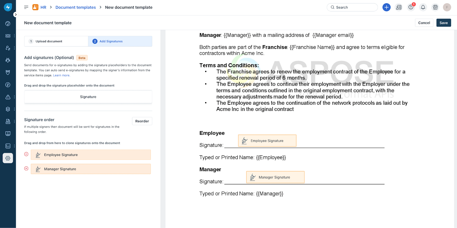457x228 pixels.
Task: Remove Manager Signature with minus icon
Action: tap(26, 168)
